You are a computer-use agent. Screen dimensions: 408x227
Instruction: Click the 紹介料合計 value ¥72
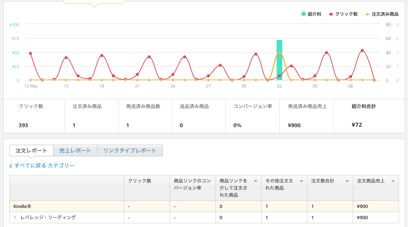tap(357, 125)
